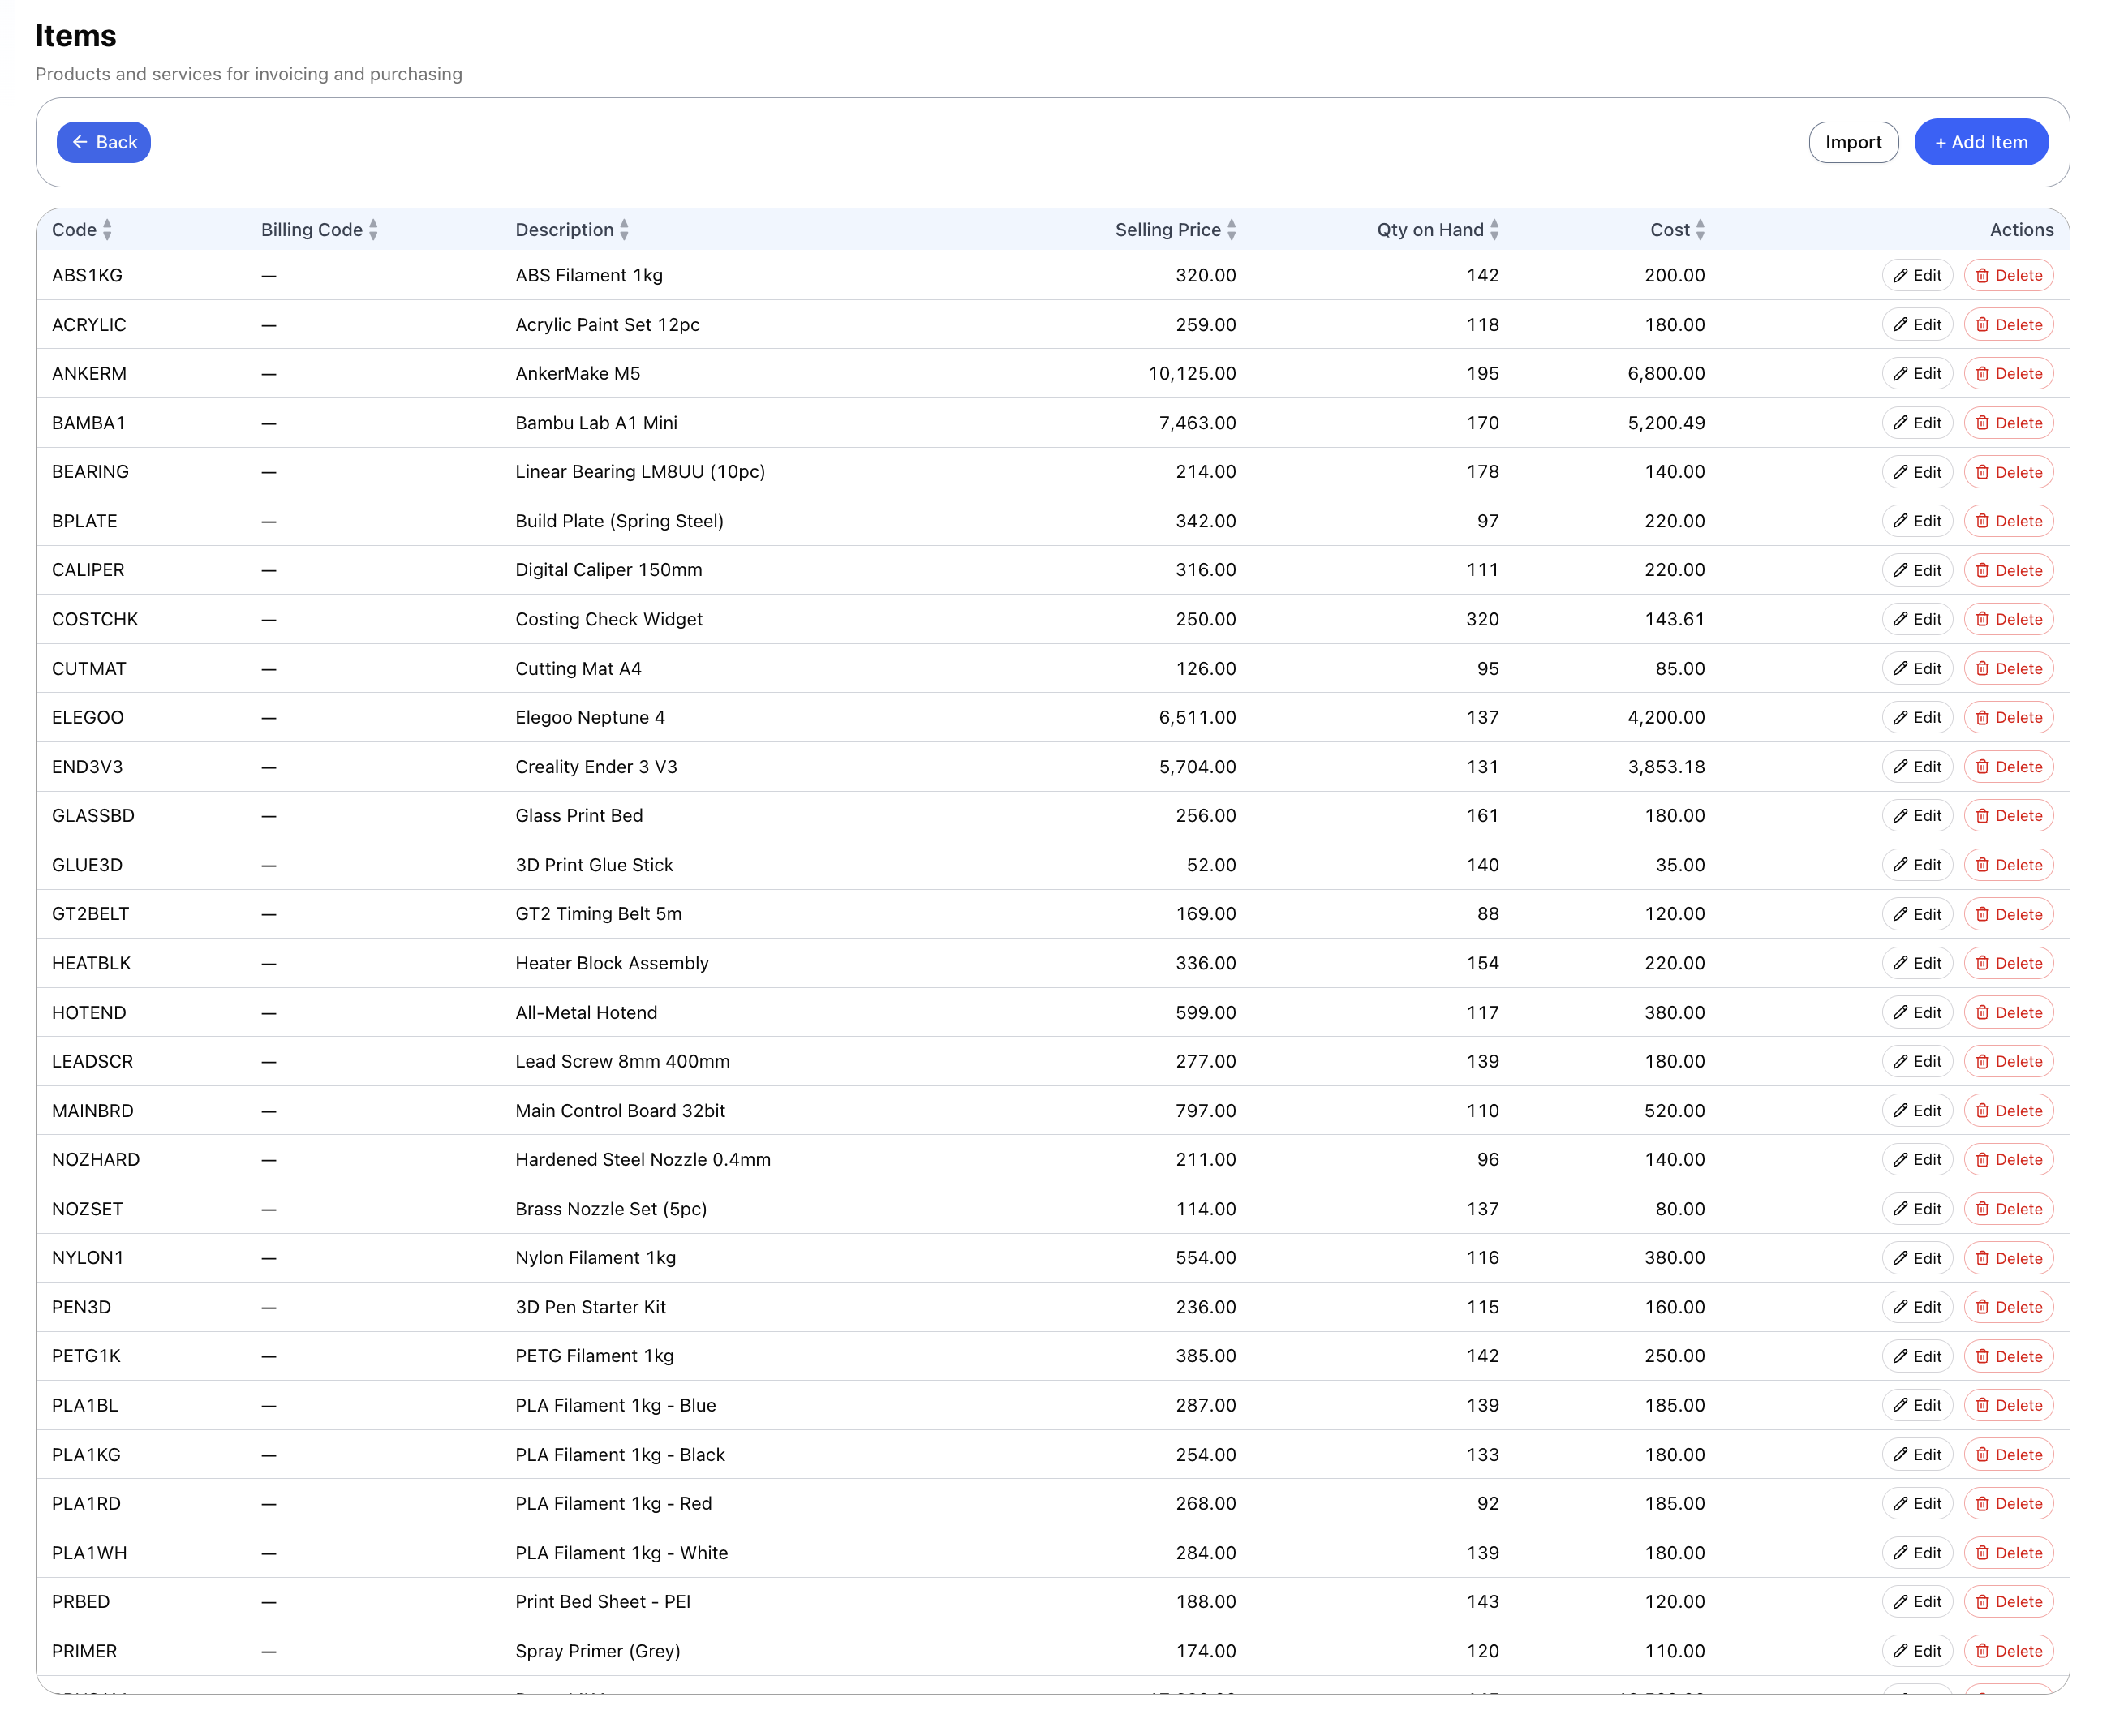This screenshot has width=2111, height=1736.
Task: Edit the ABS1KG item
Action: (1916, 276)
